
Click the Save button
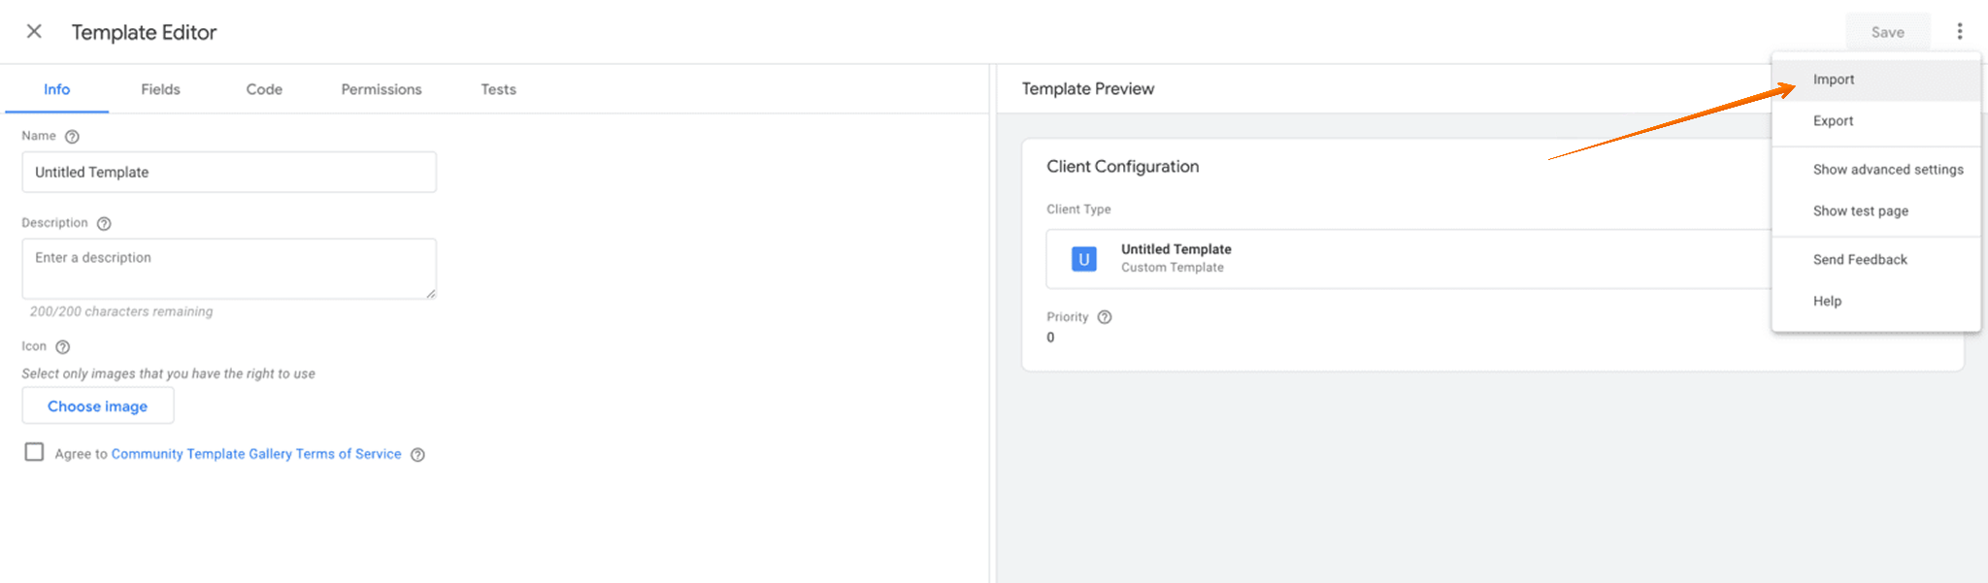(x=1887, y=32)
